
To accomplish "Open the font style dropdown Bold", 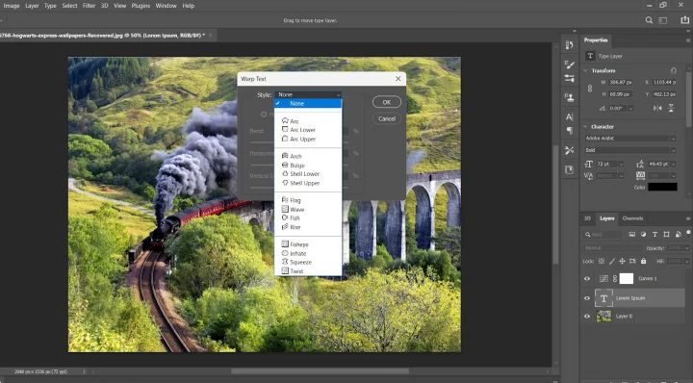I will pyautogui.click(x=630, y=150).
